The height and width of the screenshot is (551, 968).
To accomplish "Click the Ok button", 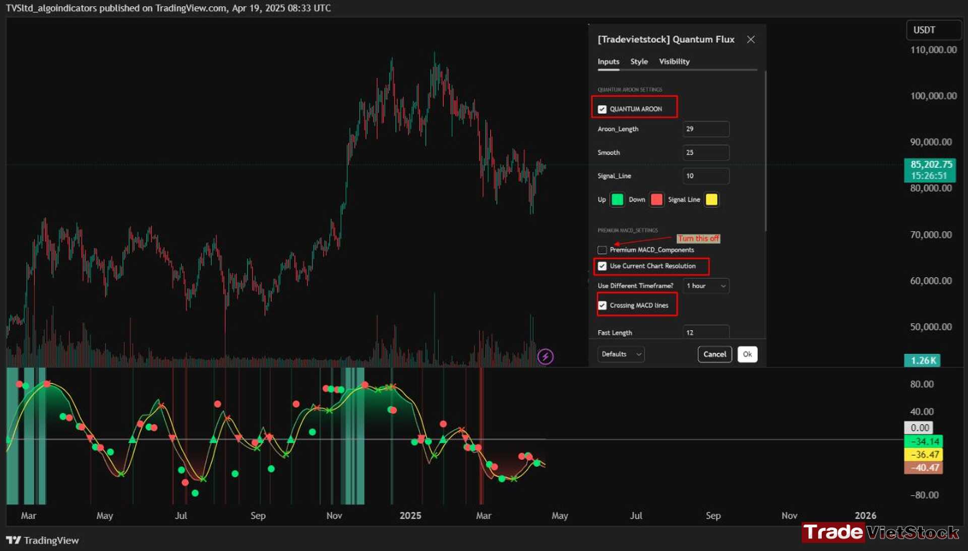I will click(747, 354).
